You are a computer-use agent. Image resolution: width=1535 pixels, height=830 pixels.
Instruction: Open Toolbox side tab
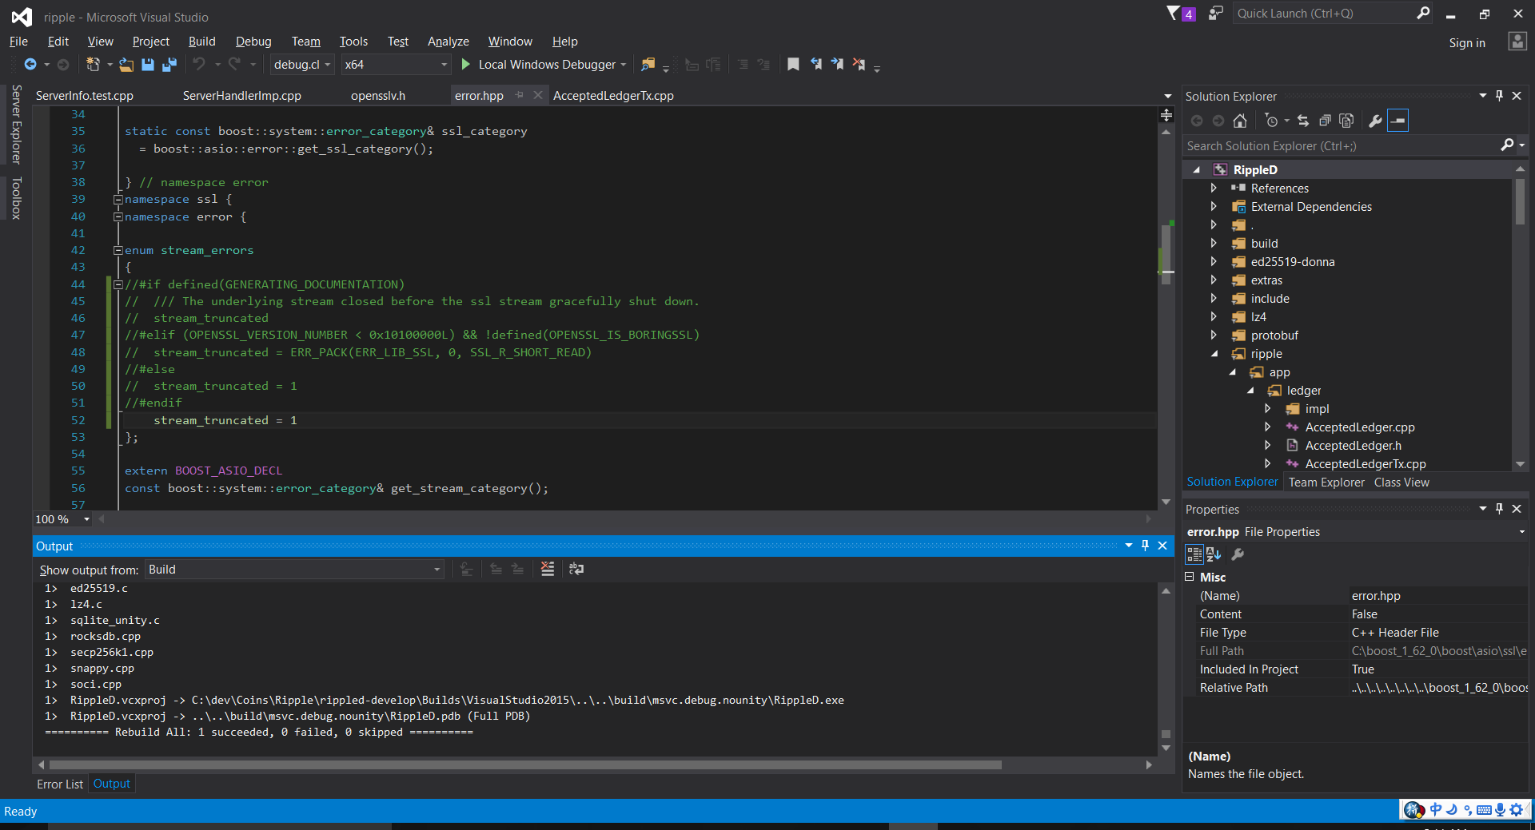15,197
